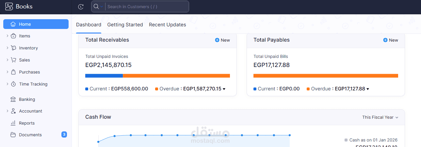Click the EGP2,145,870.15 total unpaid invoices amount

(x=108, y=65)
